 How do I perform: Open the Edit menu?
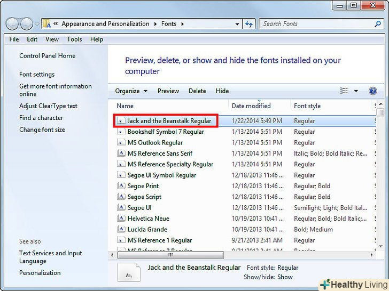click(32, 39)
